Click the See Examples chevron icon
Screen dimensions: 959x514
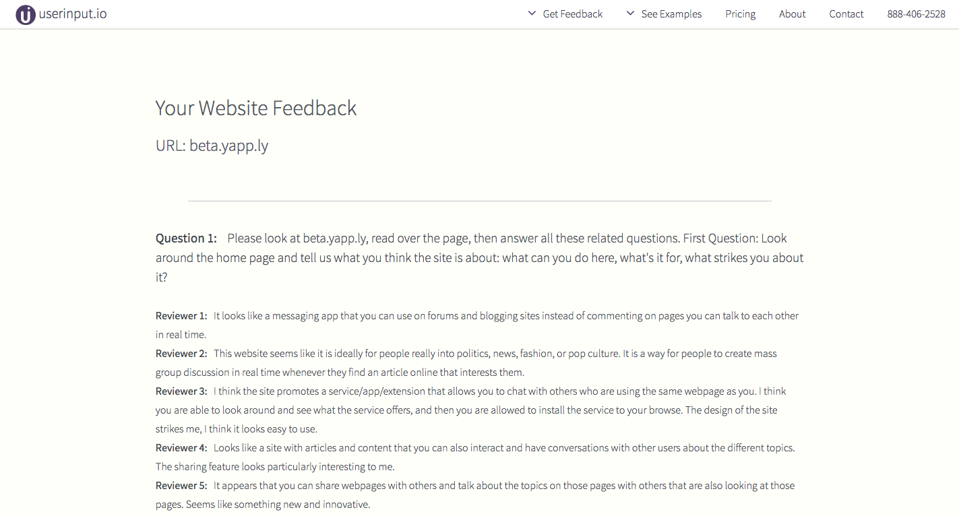(629, 13)
